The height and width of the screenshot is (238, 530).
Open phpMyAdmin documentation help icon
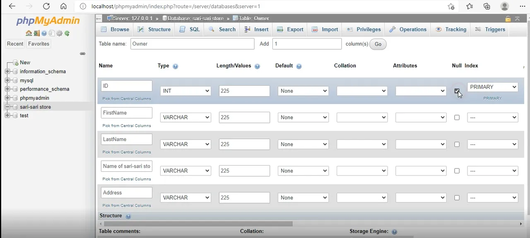pyautogui.click(x=44, y=34)
